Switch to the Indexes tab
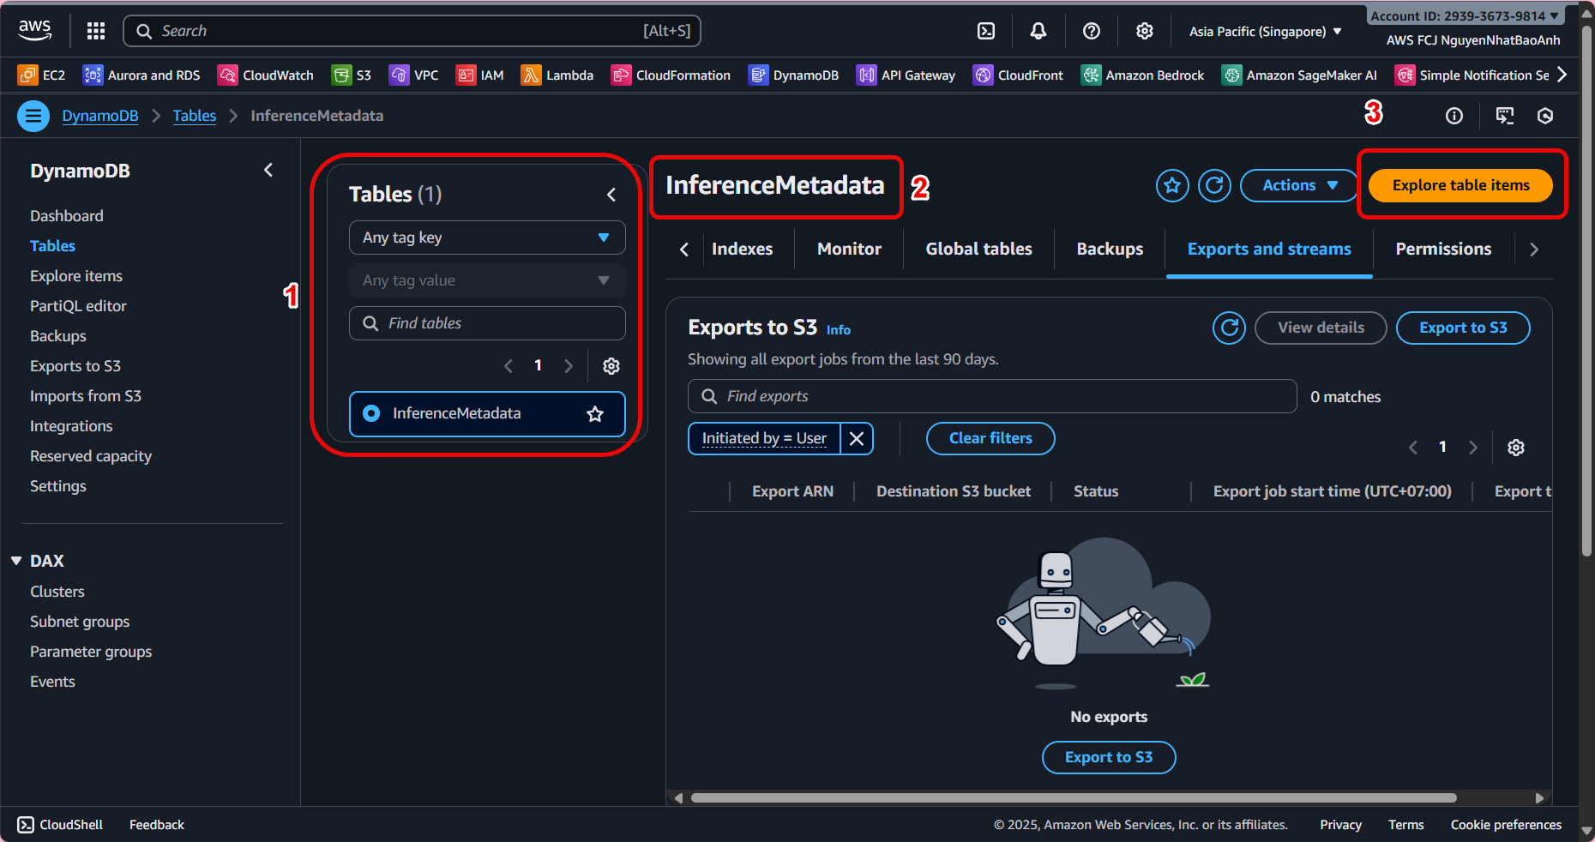Image resolution: width=1595 pixels, height=842 pixels. (x=742, y=250)
